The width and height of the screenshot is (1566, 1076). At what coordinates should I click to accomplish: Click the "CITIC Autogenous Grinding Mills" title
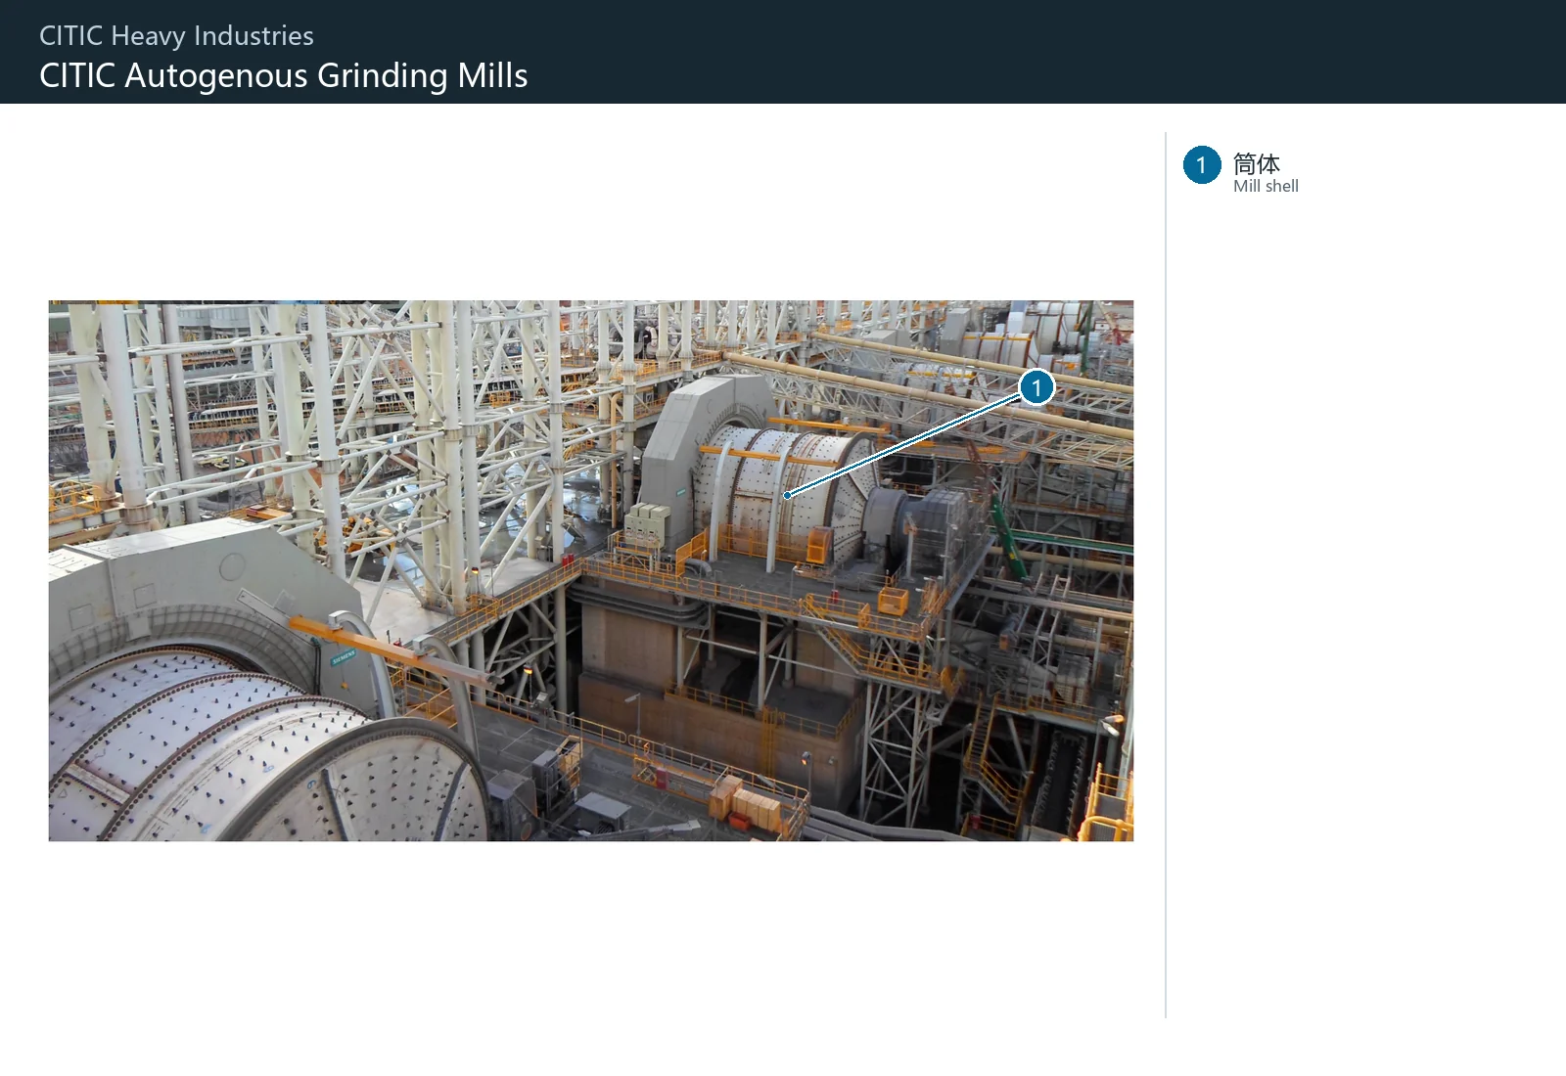pyautogui.click(x=284, y=75)
